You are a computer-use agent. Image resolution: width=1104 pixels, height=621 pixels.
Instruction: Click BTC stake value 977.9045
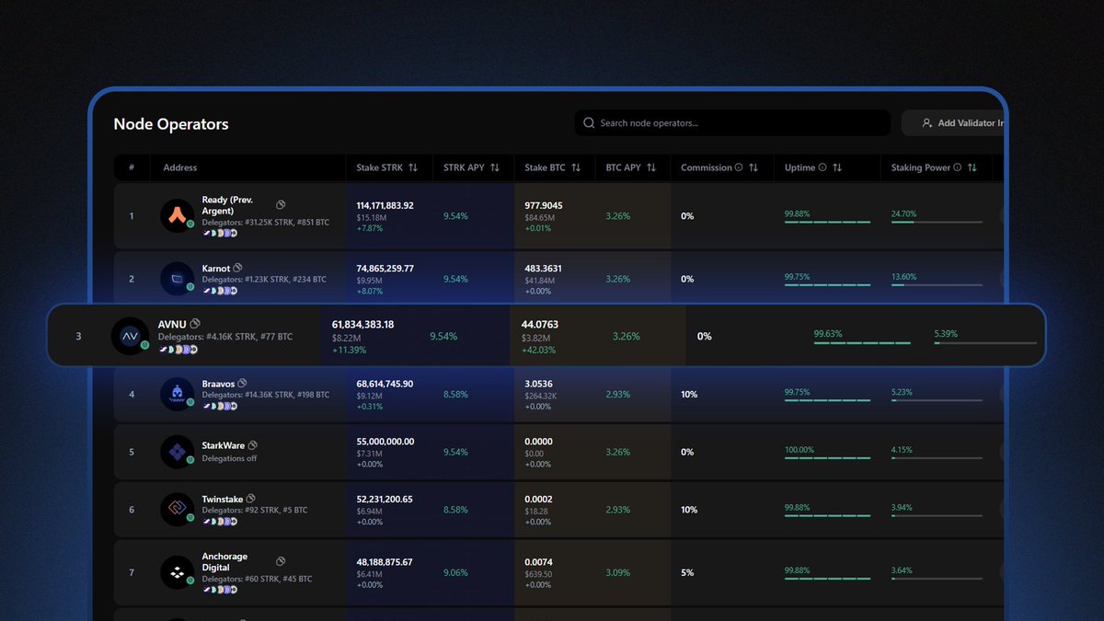click(x=544, y=205)
